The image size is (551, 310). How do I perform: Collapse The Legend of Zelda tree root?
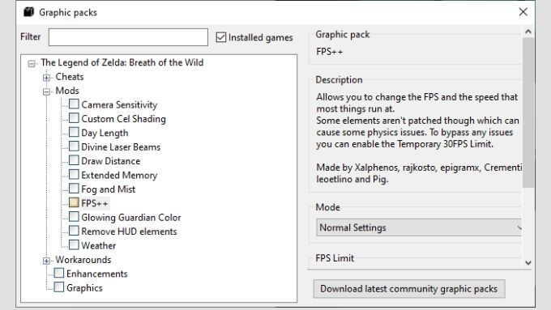tap(32, 64)
